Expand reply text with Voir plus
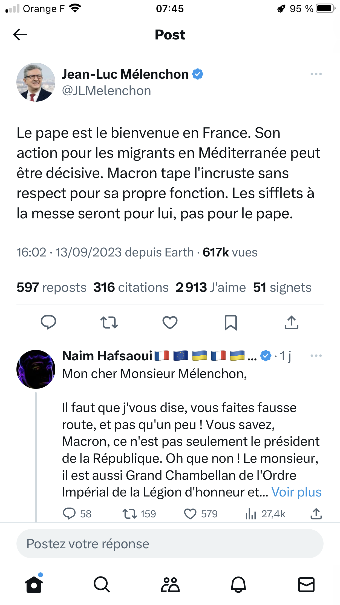Screen dimensions: 340x605 click(296, 492)
